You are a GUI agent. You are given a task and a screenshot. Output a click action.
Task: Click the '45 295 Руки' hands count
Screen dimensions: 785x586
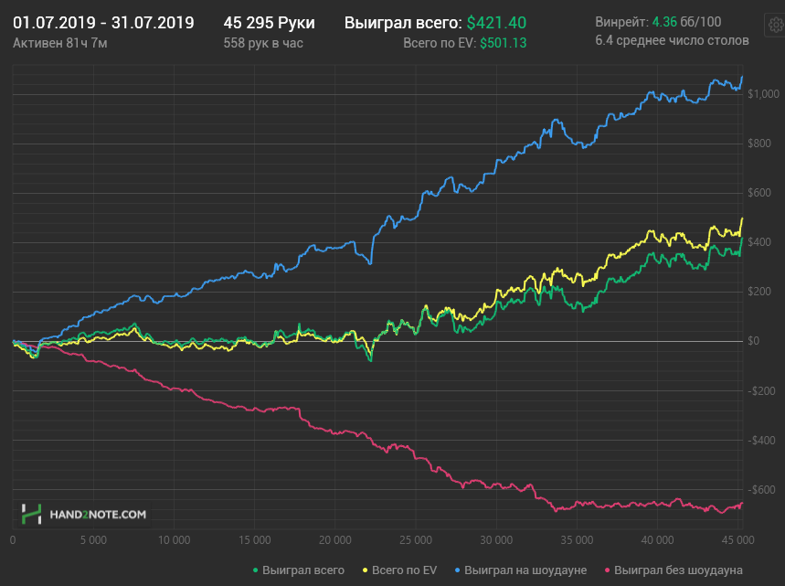click(269, 23)
